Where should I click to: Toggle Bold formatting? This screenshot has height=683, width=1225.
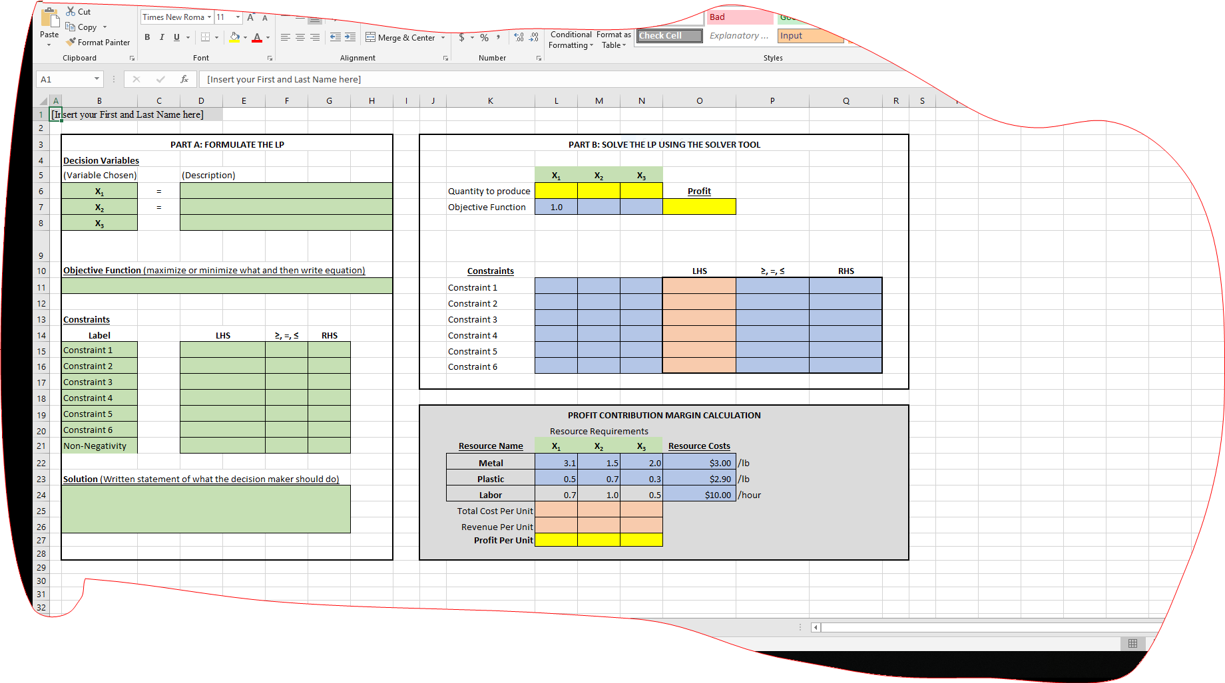click(147, 37)
